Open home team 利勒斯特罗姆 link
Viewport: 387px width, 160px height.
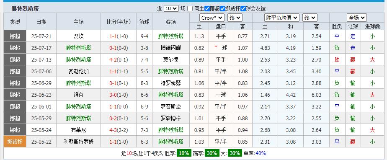78,142
